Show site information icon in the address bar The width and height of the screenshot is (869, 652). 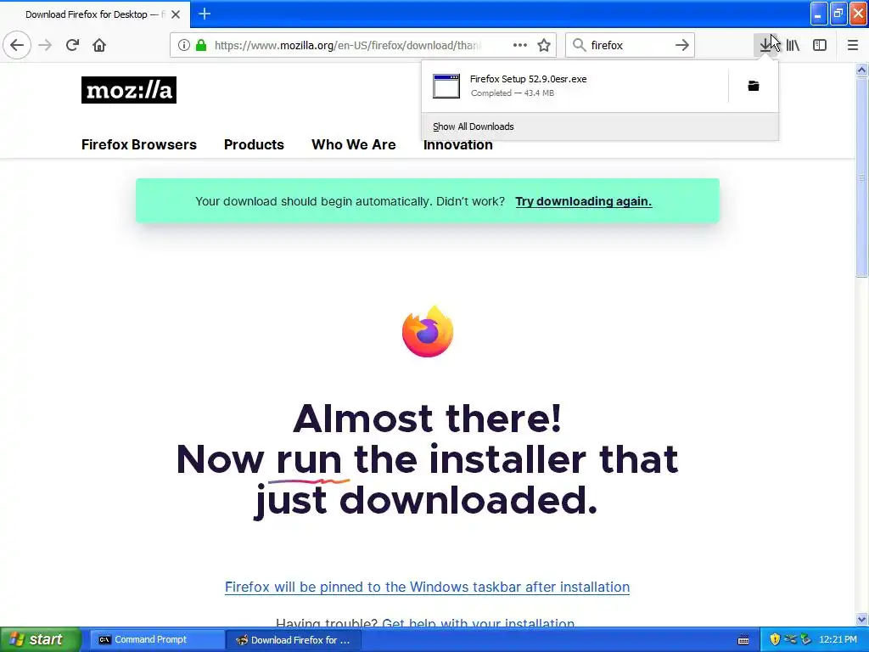(x=184, y=45)
